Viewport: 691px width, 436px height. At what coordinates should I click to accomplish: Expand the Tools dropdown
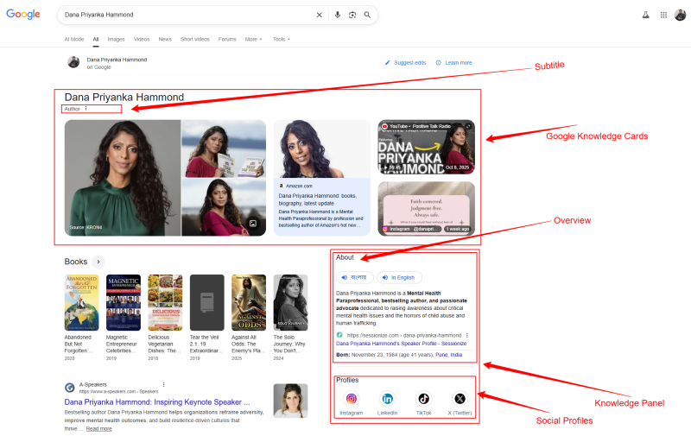pos(282,39)
